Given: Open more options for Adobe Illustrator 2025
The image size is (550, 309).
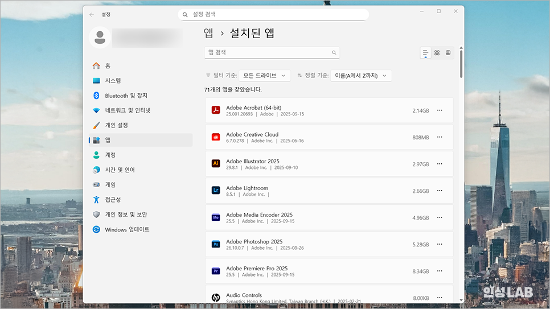Looking at the screenshot, I should point(440,164).
